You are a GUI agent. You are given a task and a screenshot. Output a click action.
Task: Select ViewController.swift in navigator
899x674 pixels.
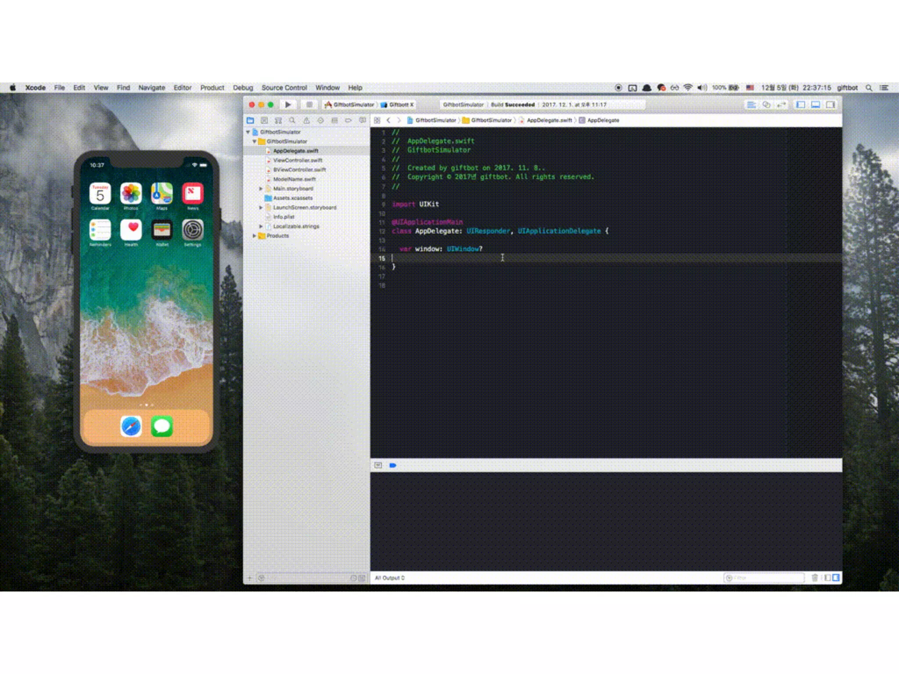(x=298, y=160)
